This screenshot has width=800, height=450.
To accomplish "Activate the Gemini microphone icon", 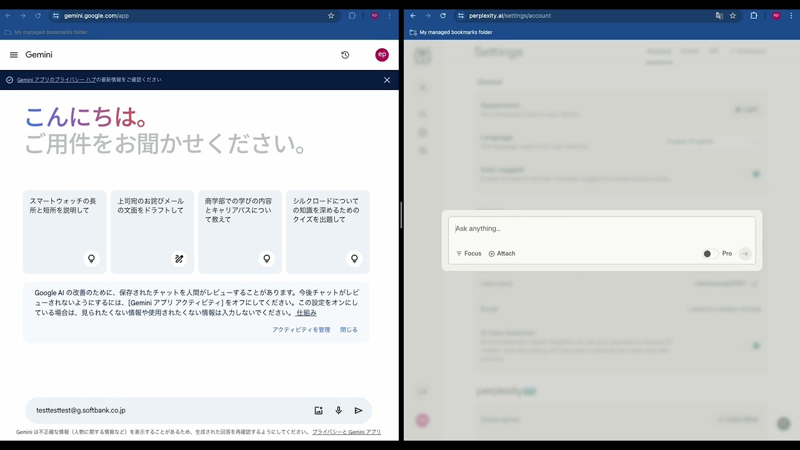I will click(339, 411).
